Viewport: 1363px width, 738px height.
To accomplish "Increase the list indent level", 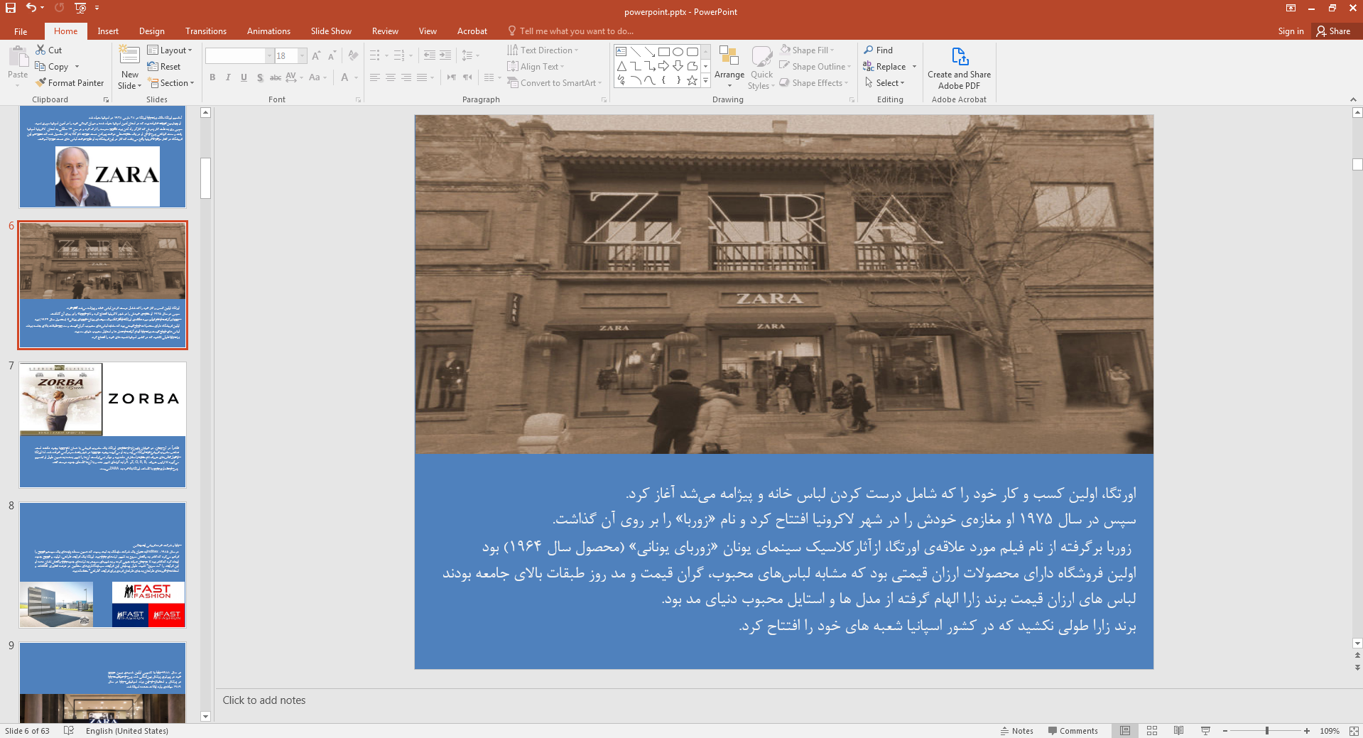I will (x=445, y=55).
